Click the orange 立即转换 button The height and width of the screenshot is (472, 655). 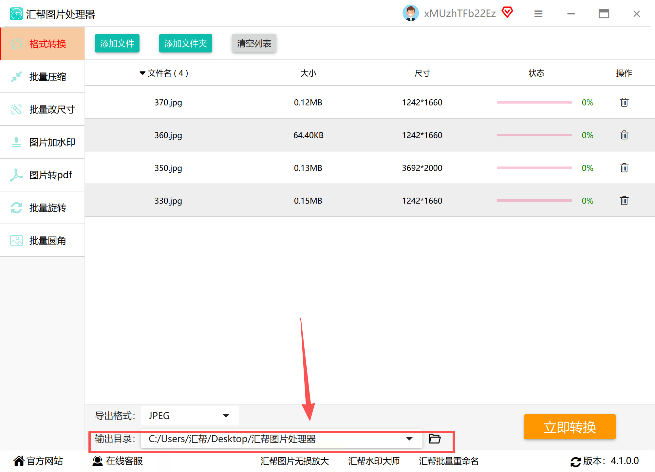[570, 427]
